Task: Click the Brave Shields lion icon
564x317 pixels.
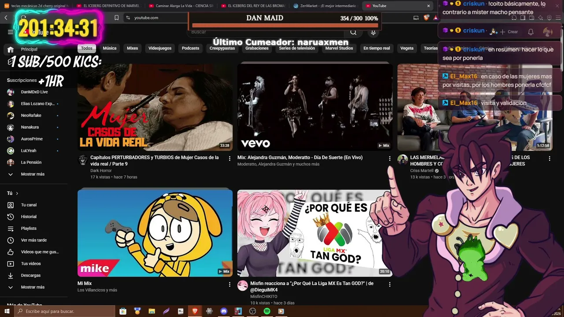Action: [x=427, y=18]
